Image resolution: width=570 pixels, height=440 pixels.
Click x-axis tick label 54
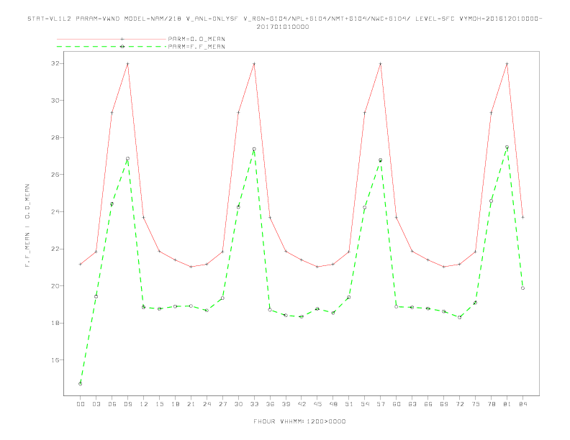click(x=365, y=404)
